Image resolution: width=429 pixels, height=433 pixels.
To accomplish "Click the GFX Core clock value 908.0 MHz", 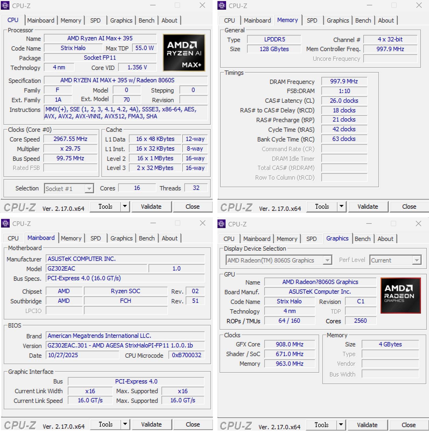I will pyautogui.click(x=290, y=344).
